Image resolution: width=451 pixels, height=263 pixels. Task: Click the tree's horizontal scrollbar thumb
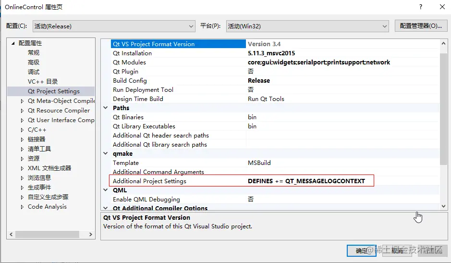[x=47, y=234]
